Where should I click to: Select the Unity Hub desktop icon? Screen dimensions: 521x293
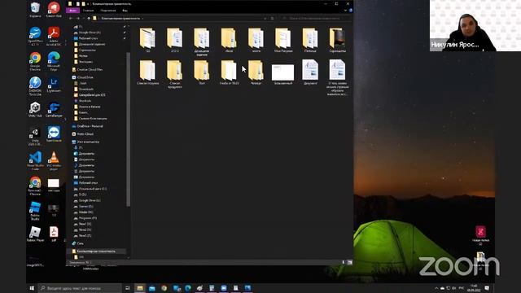pyautogui.click(x=35, y=110)
